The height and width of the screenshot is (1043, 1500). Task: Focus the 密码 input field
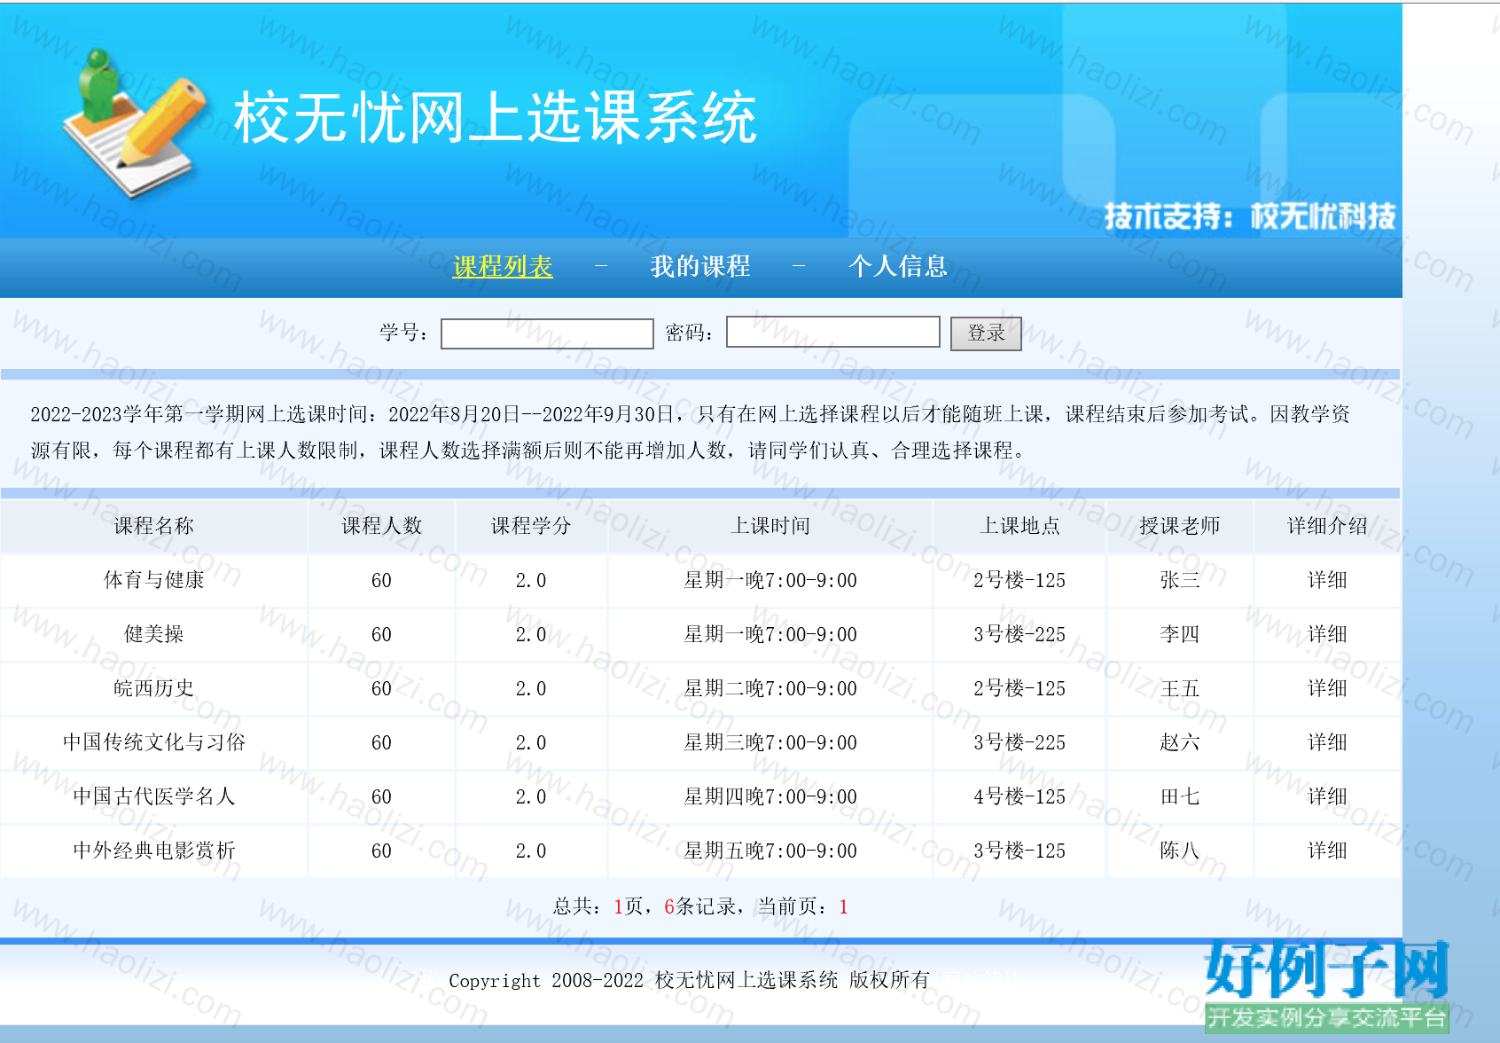833,332
